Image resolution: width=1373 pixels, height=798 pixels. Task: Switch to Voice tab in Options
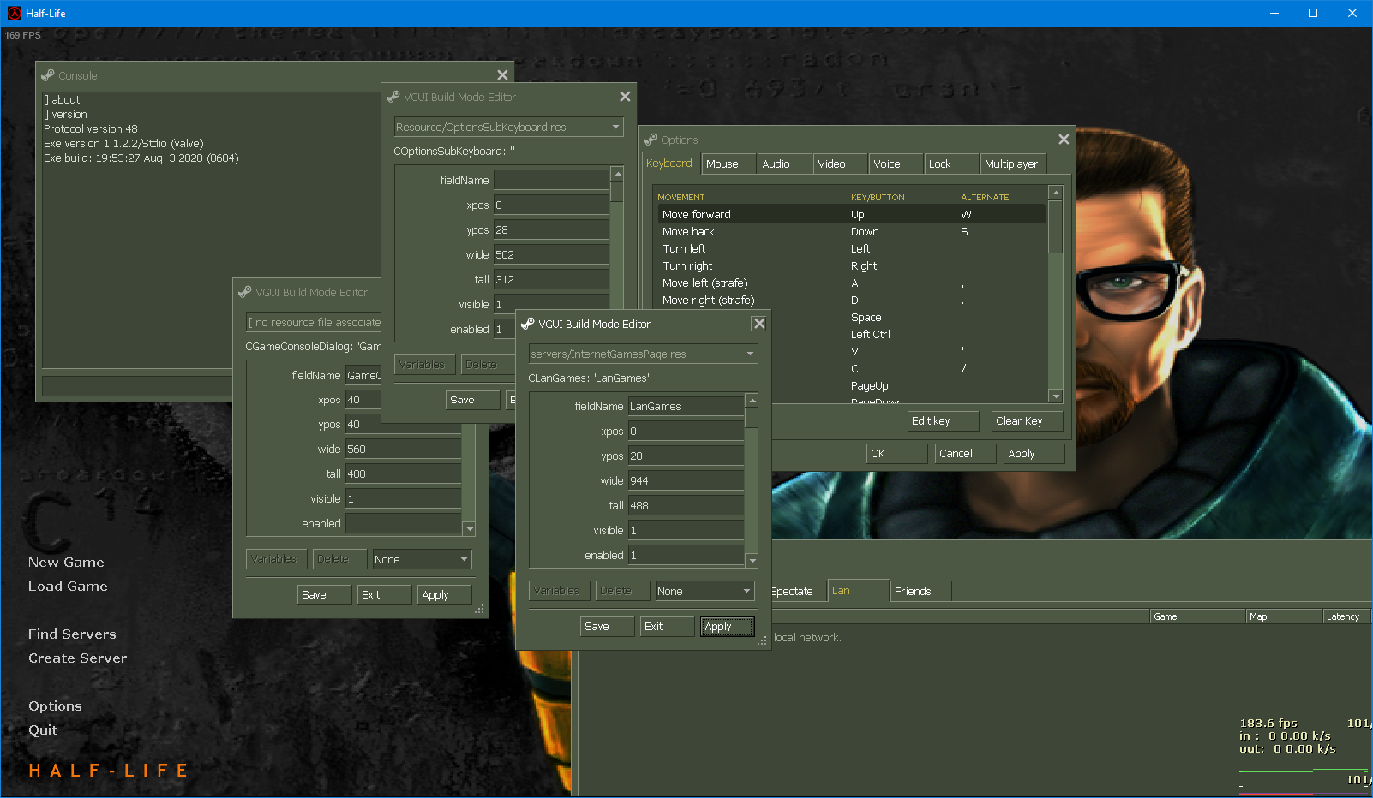[896, 164]
